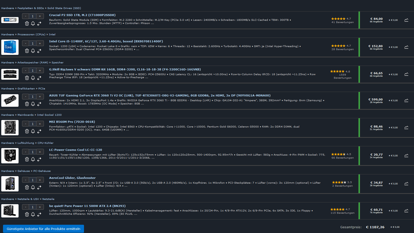414x233 pixels.
Task: Swap the G.Skill RipJaws RAM using exchange icon
Action: [x=39, y=78]
